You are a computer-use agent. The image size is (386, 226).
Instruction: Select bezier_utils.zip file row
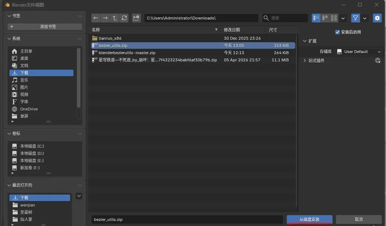[193, 45]
